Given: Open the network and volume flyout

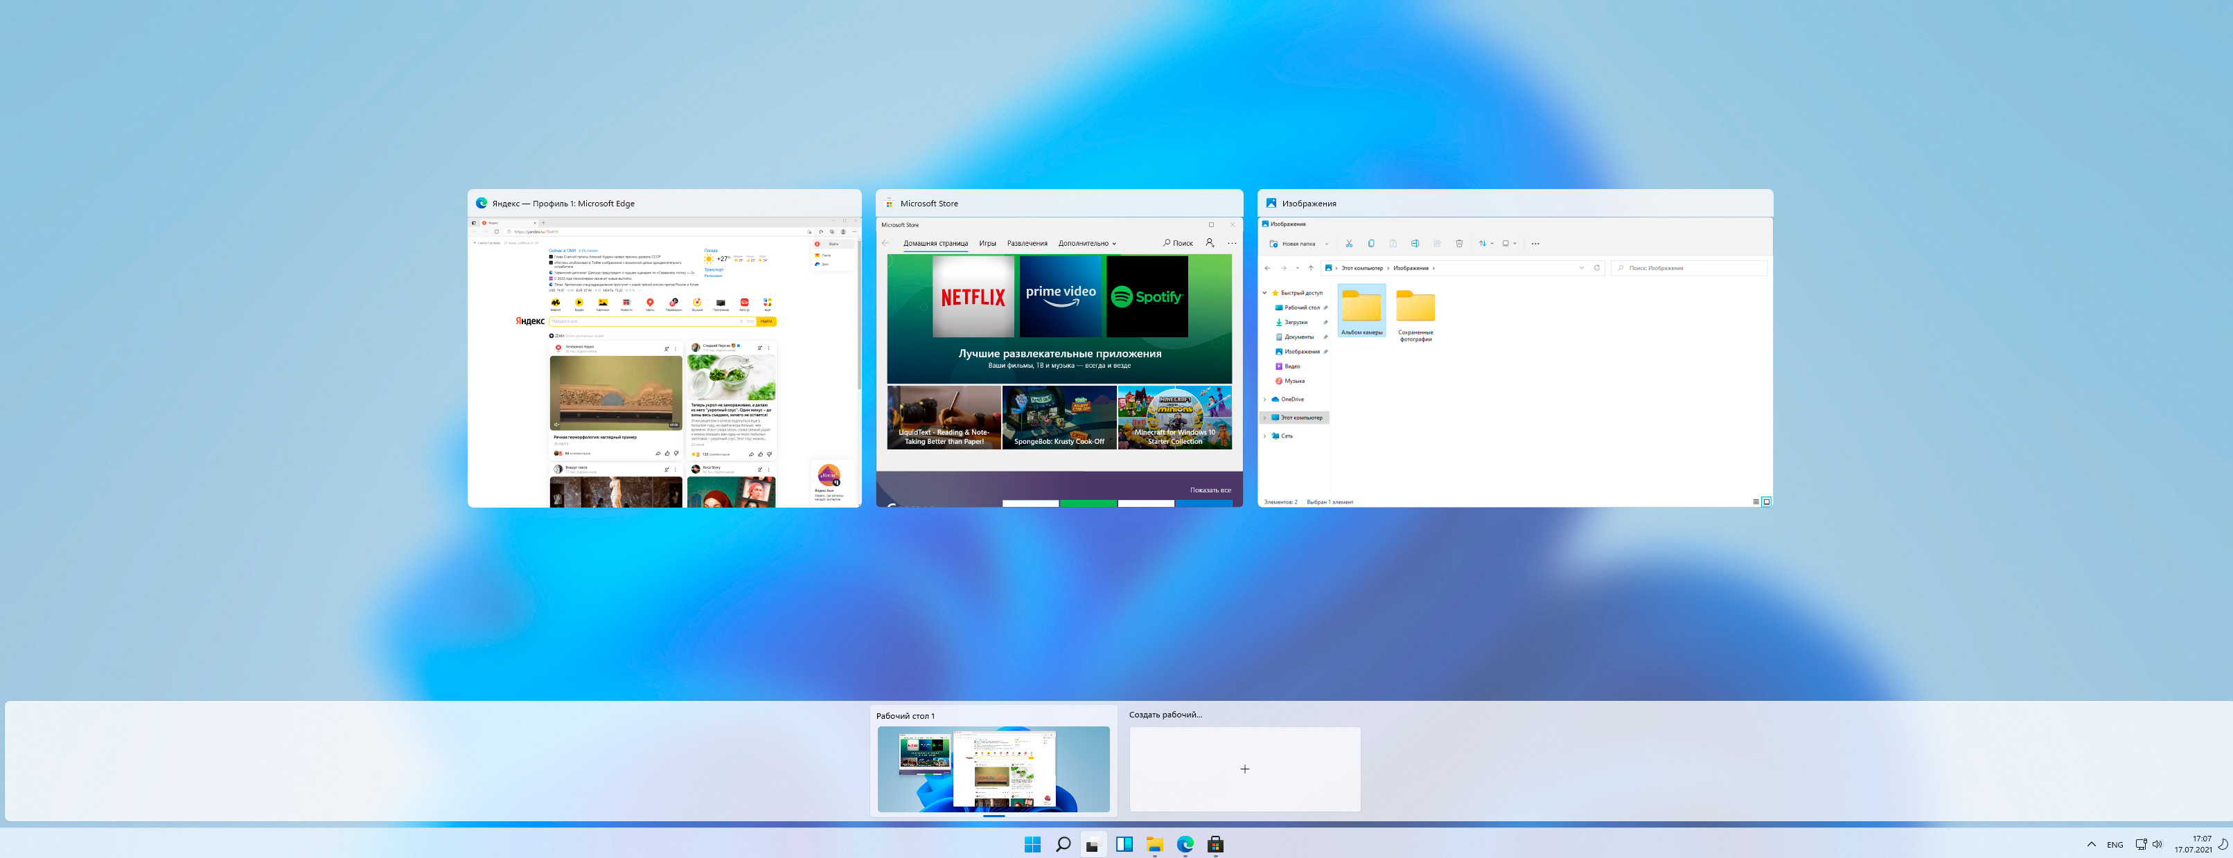Looking at the screenshot, I should click(x=2149, y=844).
